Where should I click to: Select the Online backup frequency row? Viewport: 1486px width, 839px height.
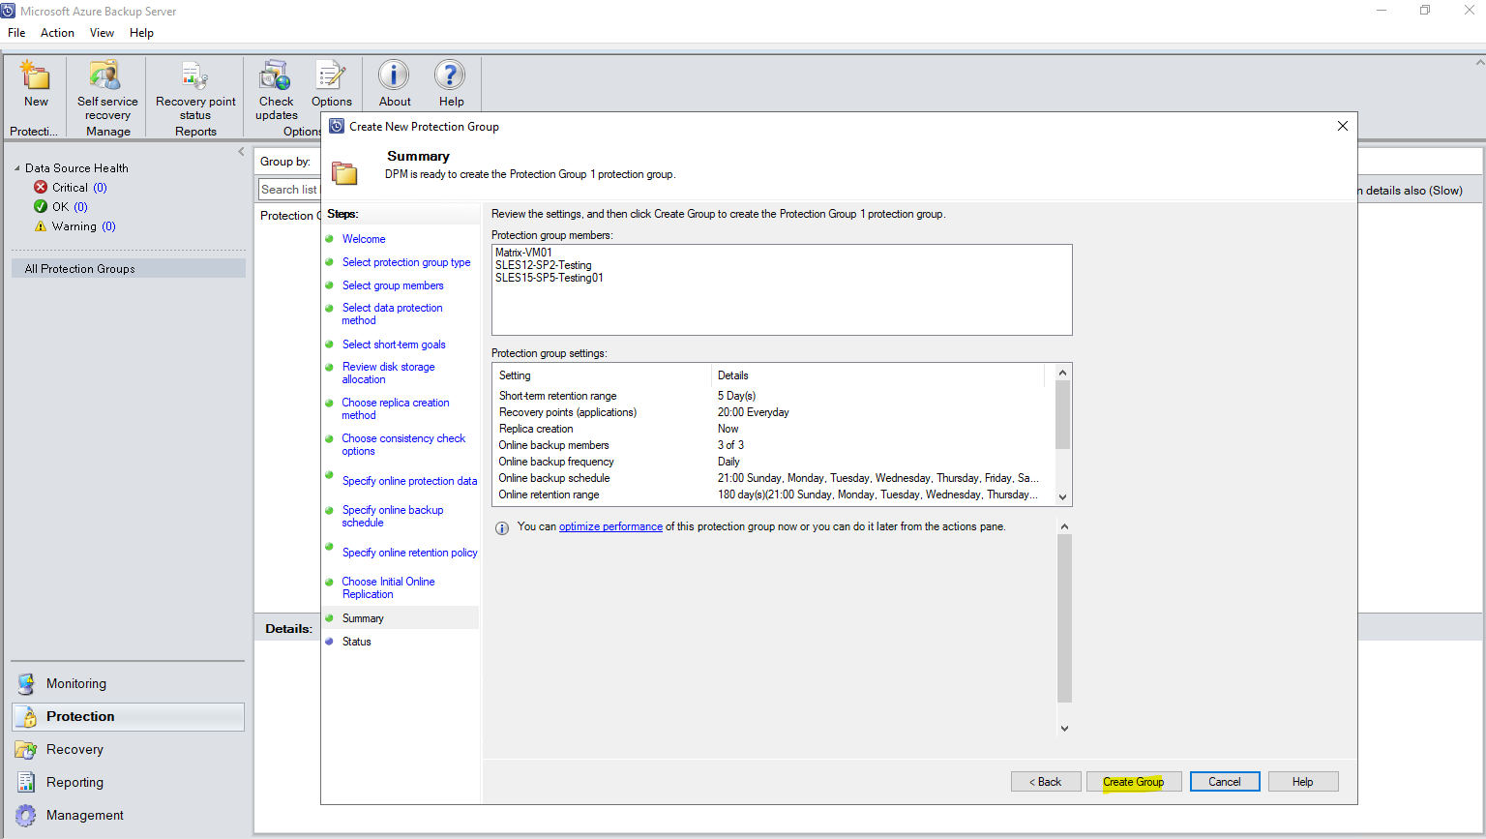[773, 462]
